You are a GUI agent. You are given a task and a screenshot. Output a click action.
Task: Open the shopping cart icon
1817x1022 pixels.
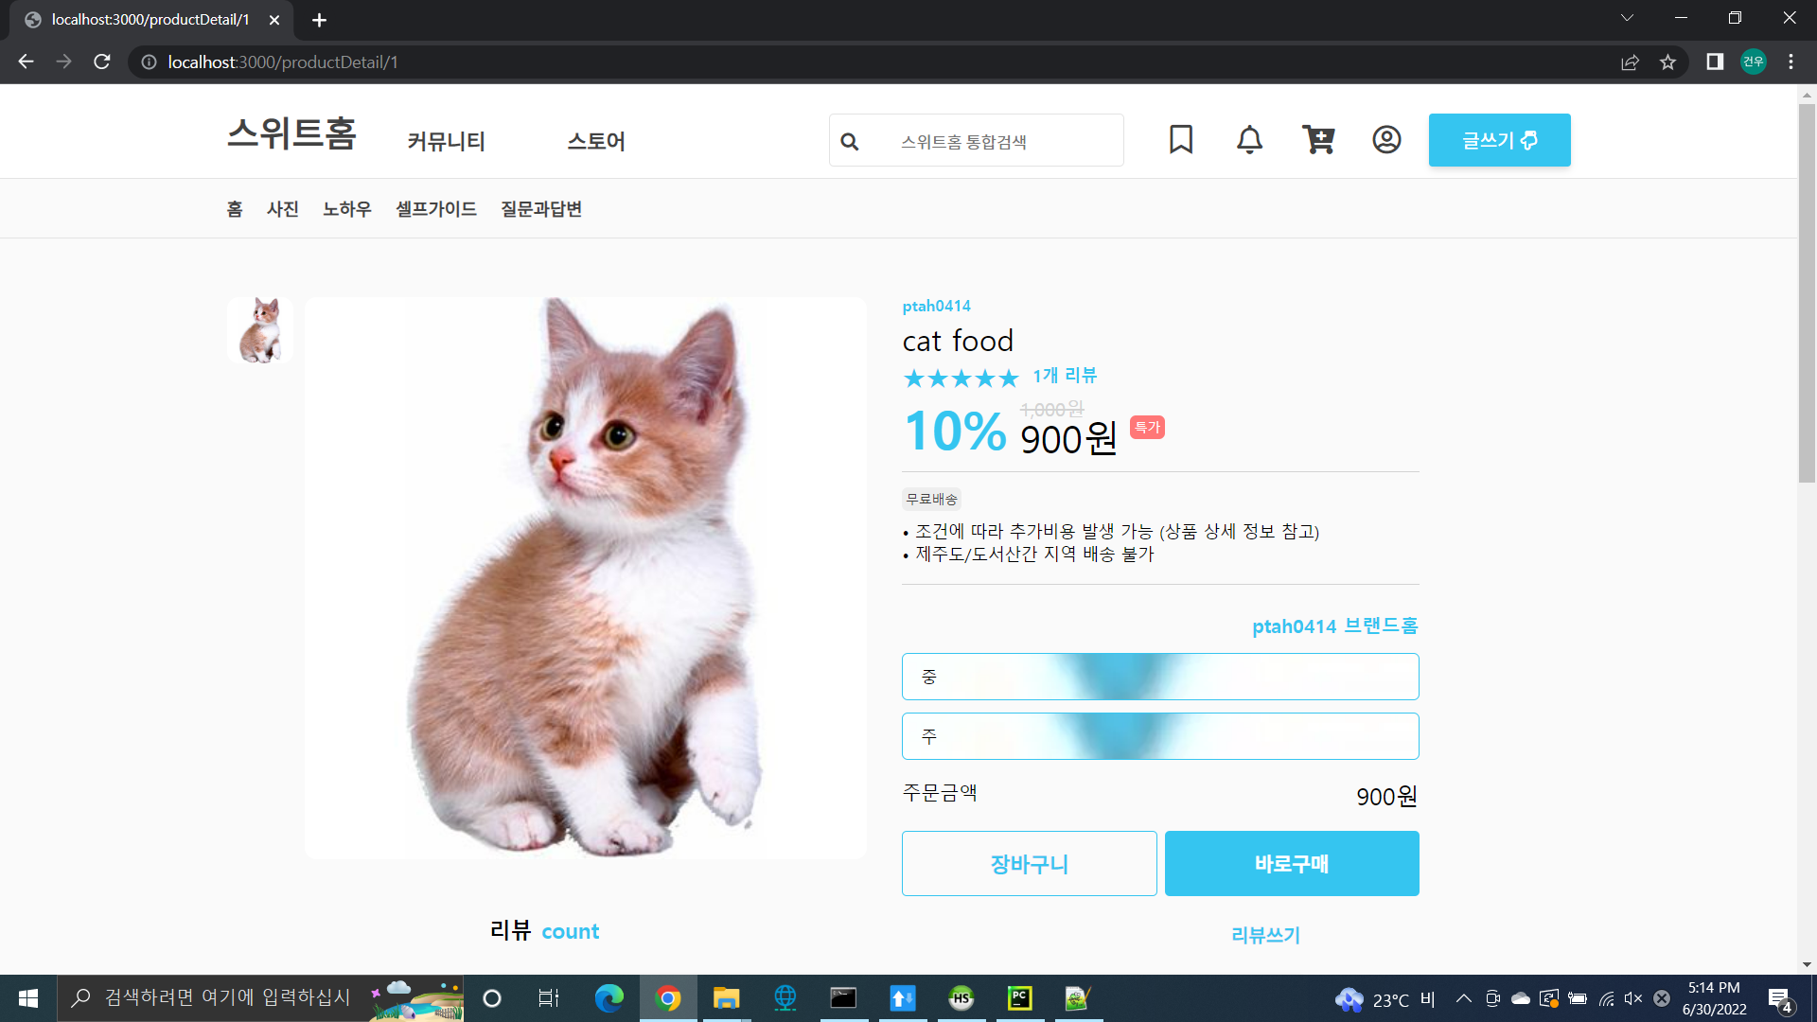tap(1317, 139)
